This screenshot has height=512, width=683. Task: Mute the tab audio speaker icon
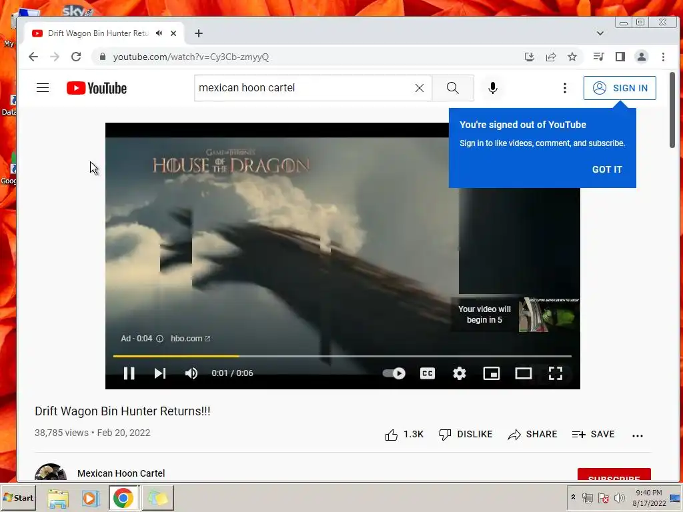pos(159,33)
